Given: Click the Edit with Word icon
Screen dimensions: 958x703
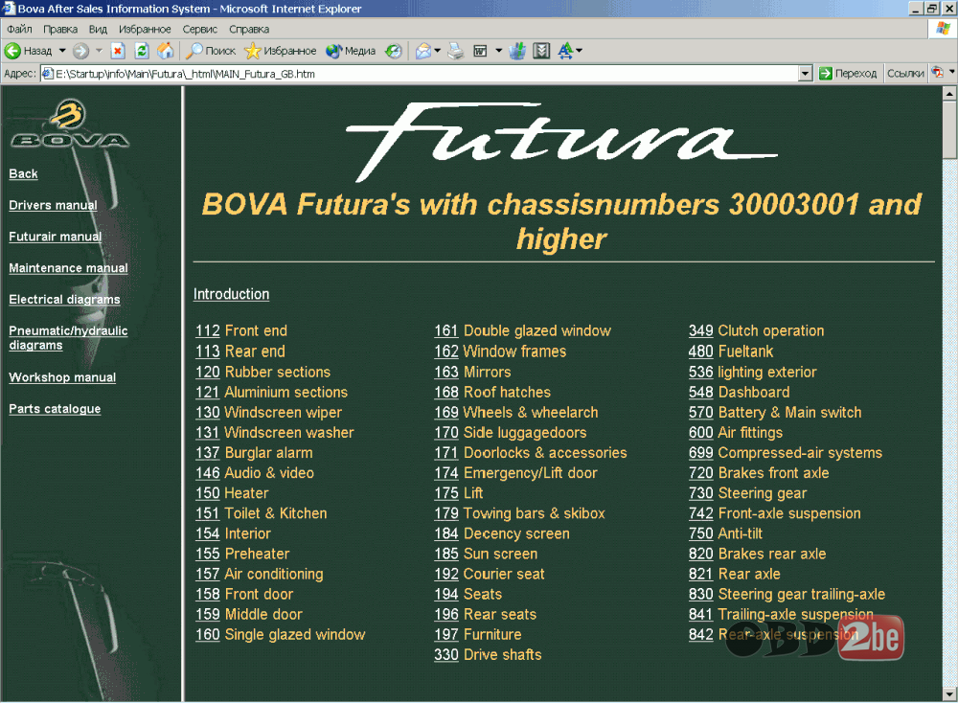Looking at the screenshot, I should (481, 51).
